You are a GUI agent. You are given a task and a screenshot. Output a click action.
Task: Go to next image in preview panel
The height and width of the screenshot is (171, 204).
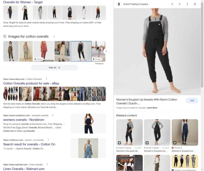point(180,4)
